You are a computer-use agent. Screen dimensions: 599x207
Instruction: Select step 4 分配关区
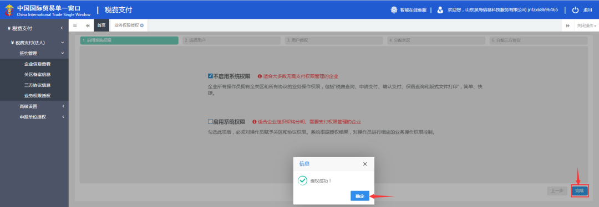coord(436,40)
